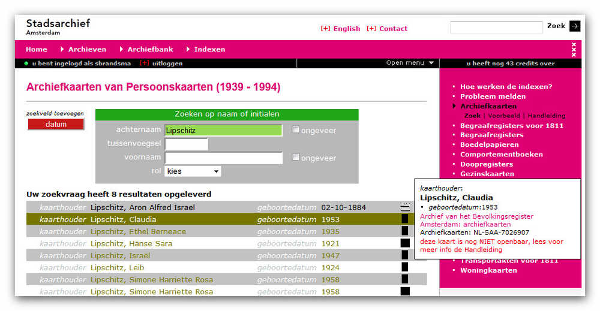Open the rol dropdown showing kies
The image size is (600, 311).
(193, 171)
